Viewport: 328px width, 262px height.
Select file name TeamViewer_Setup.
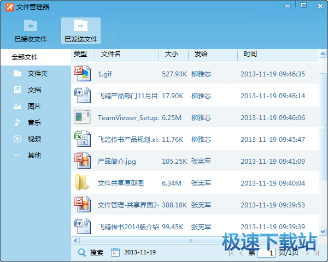[x=128, y=118]
